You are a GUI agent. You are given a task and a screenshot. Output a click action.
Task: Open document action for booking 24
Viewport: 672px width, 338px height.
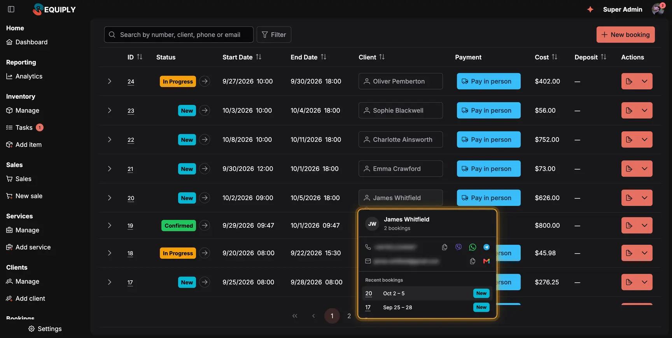tap(629, 81)
